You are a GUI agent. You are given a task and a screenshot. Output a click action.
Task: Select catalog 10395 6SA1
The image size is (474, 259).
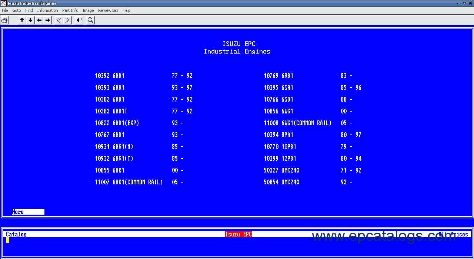313,88
